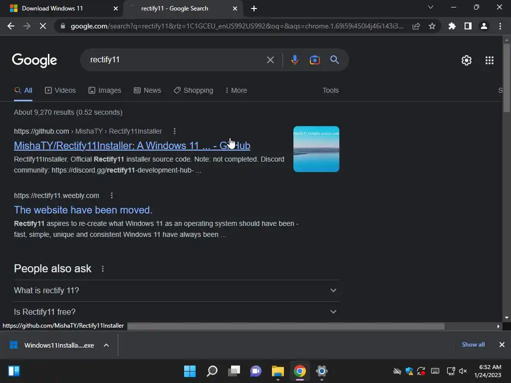511x383 pixels.
Task: Click the https://rectify11.weebly.com URL text
Action: [x=56, y=195]
